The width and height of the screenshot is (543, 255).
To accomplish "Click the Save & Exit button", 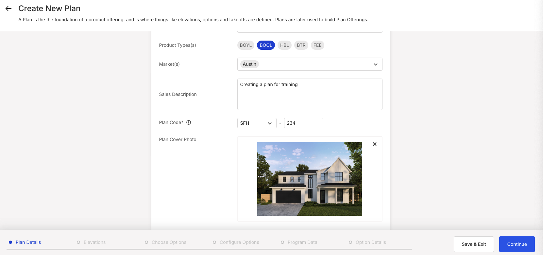I will coord(474,244).
